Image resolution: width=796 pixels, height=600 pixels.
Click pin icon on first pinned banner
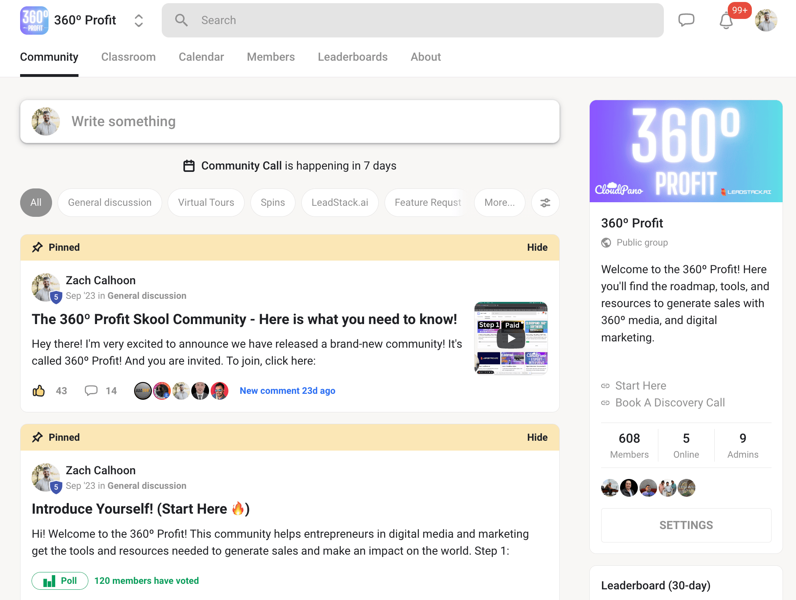tap(37, 248)
